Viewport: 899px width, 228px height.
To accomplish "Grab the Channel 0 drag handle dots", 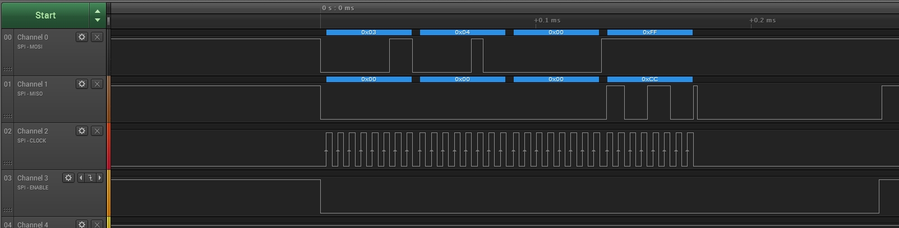I will [x=7, y=69].
